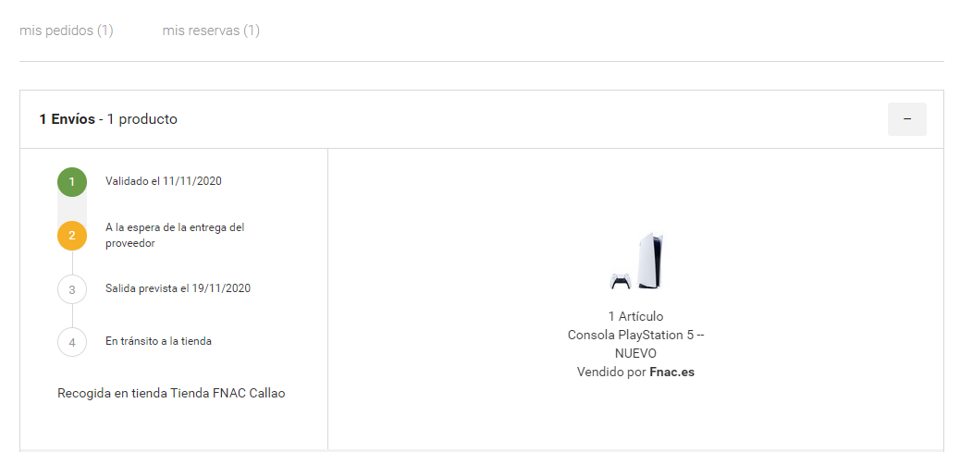Collapse the shipment panel with the minus button

click(906, 119)
